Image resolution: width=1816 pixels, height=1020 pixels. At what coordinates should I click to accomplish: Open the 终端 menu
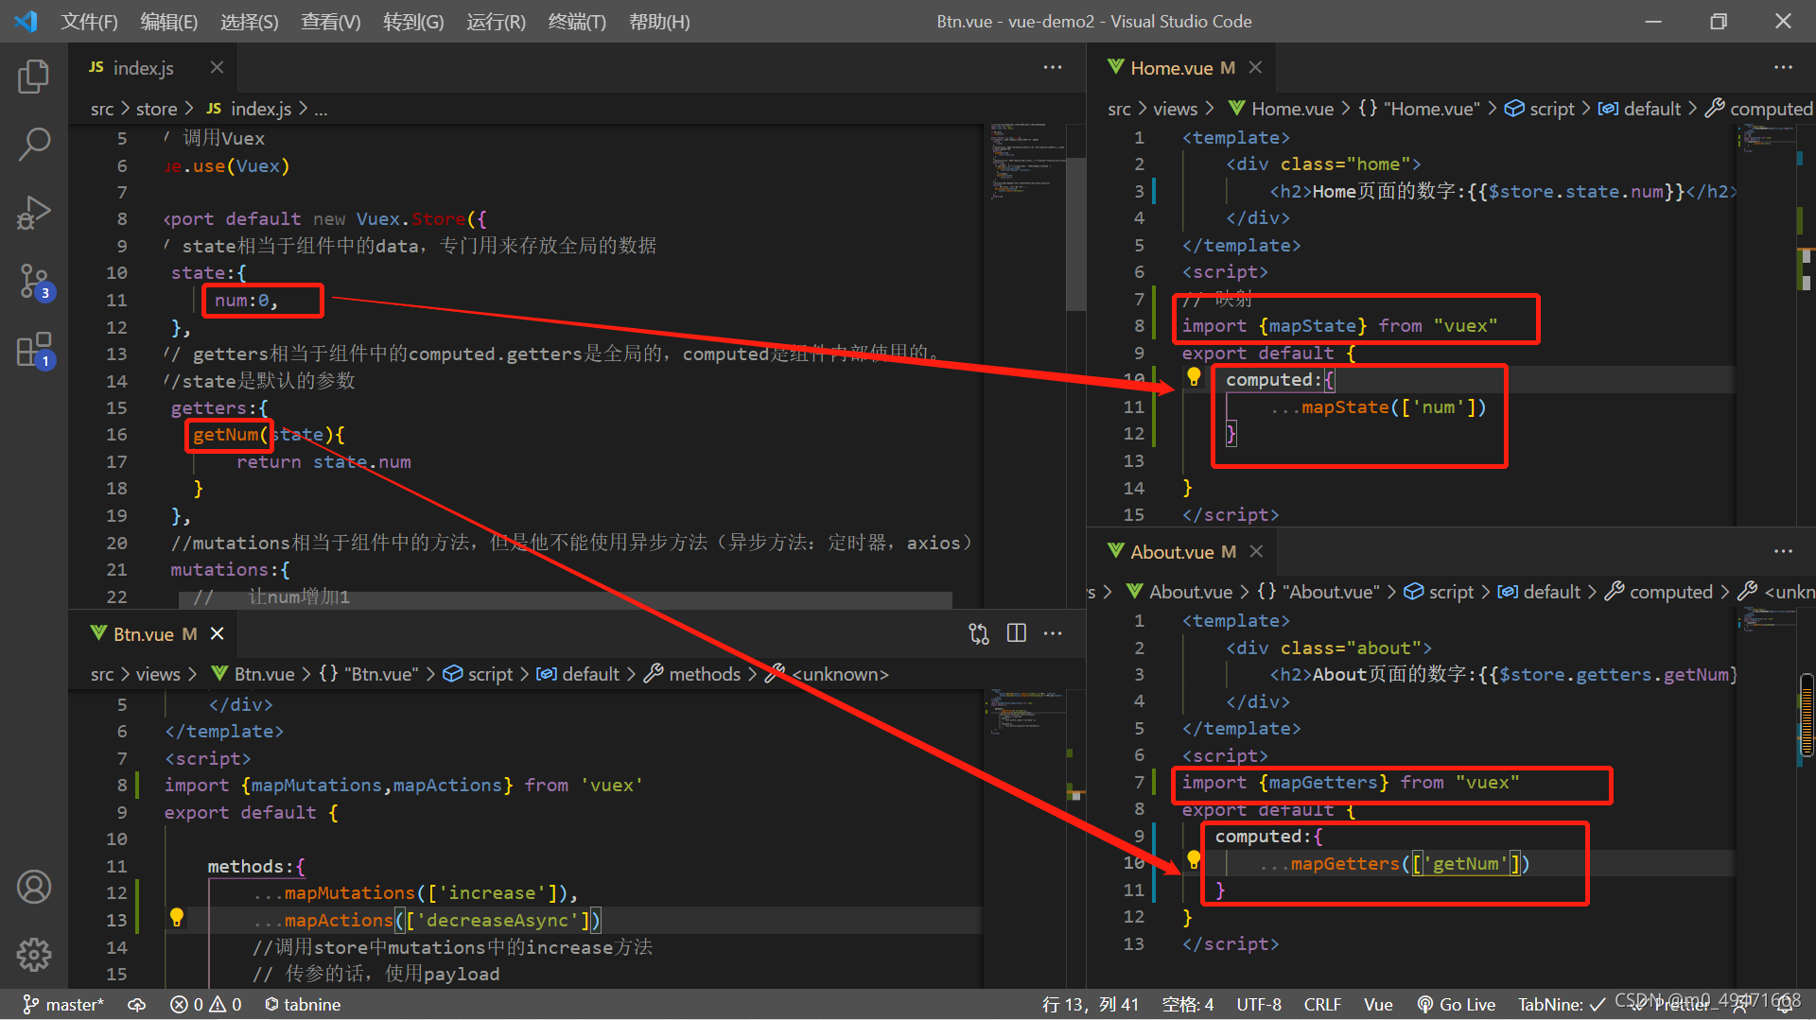[x=576, y=21]
